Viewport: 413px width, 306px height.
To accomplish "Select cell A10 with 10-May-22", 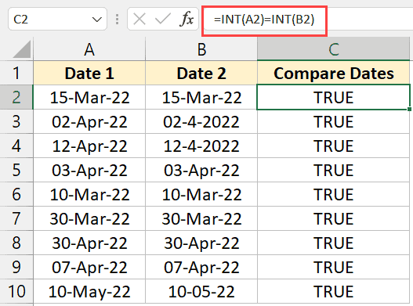I will pos(89,291).
